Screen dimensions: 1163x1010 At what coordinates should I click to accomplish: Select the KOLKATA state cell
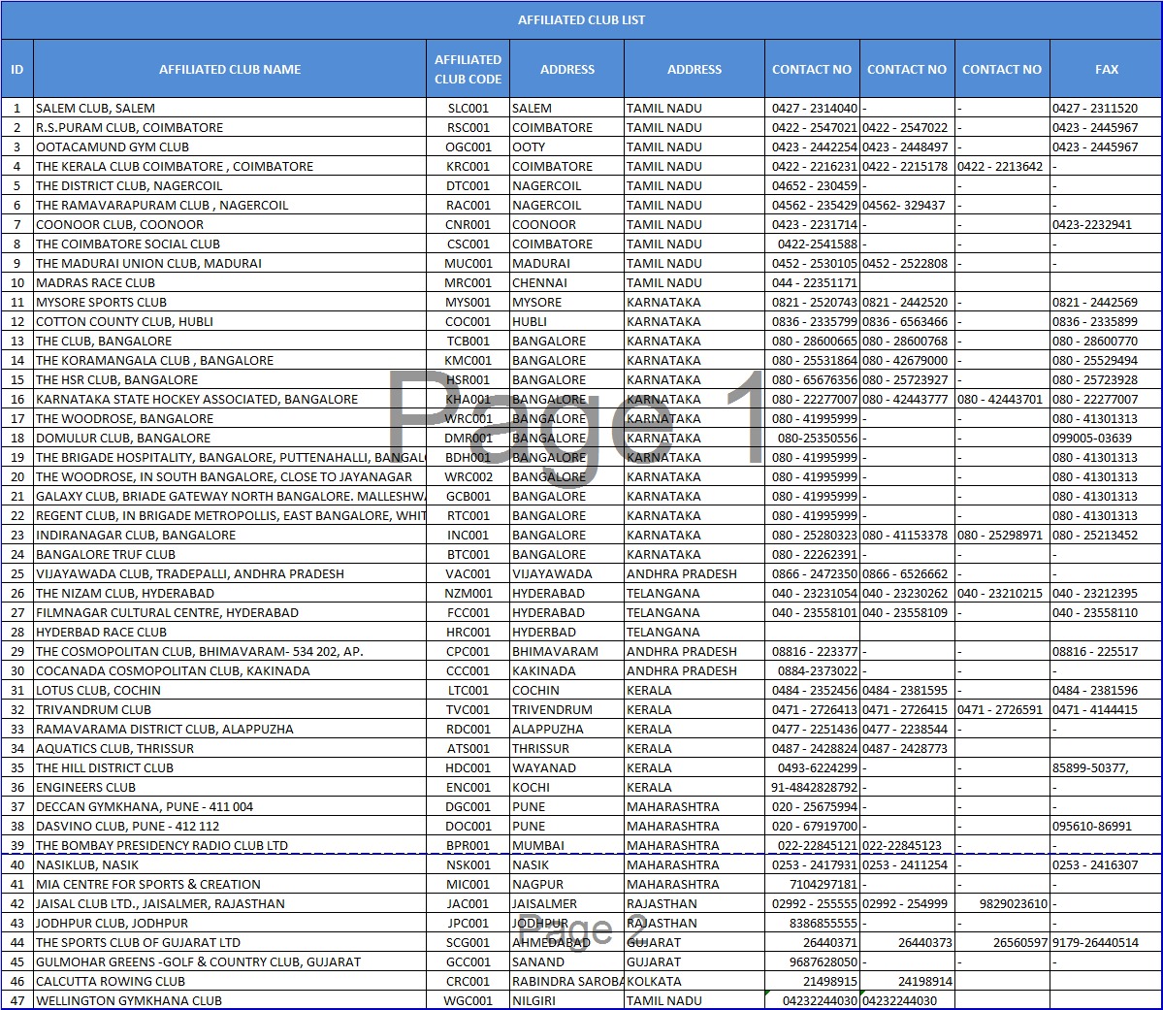[x=655, y=981]
